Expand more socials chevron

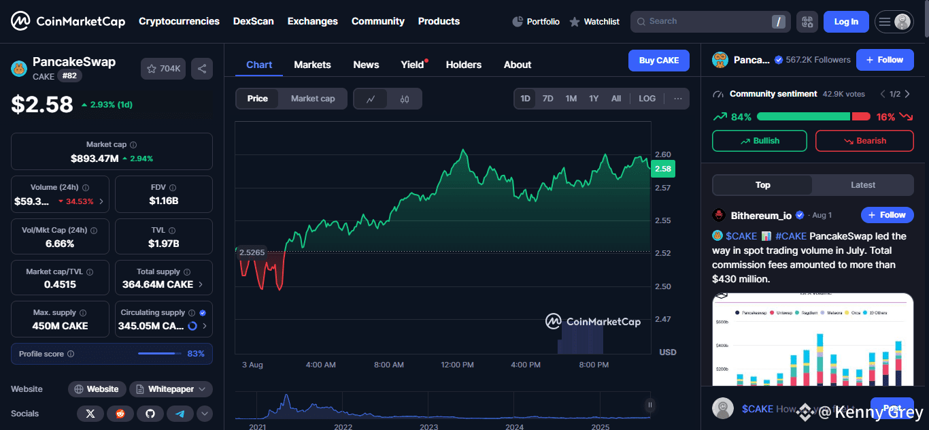click(x=205, y=414)
